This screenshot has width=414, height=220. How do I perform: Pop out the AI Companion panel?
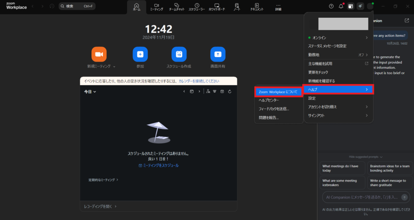[406, 20]
